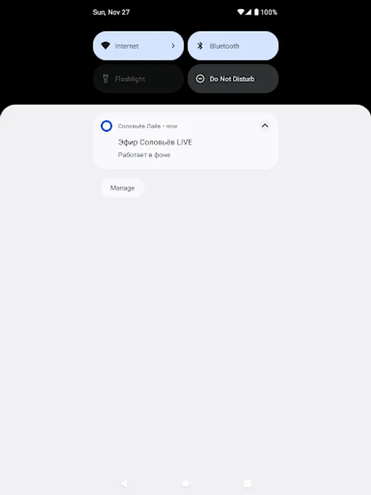371x495 pixels.
Task: Tap the Wi-Fi signal status bar icon
Action: point(240,12)
